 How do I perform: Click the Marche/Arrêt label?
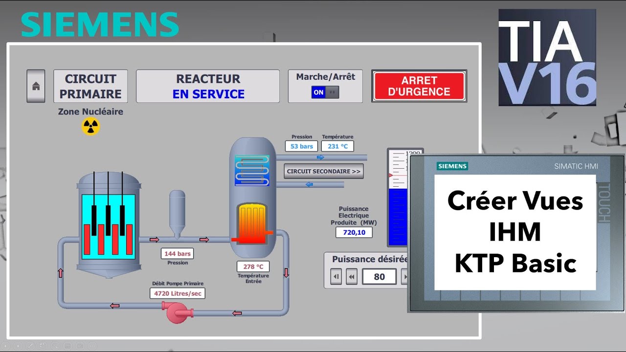(326, 77)
